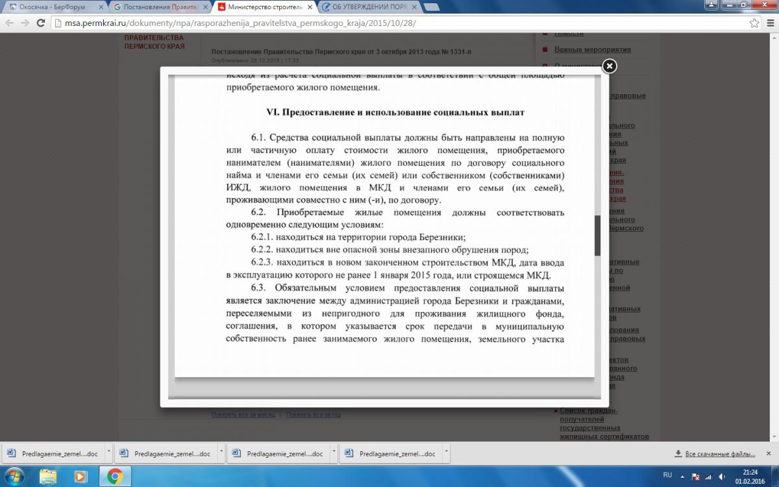779x487 pixels.
Task: Close the document preview overlay
Action: [609, 66]
